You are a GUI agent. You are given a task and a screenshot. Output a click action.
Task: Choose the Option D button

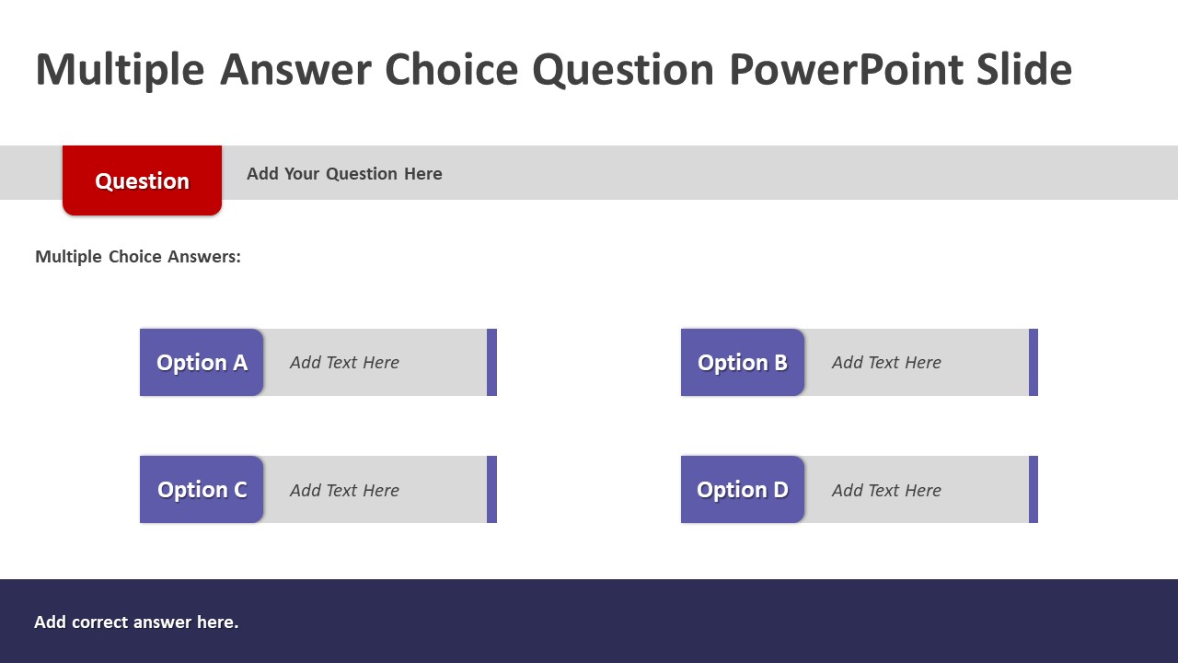(743, 489)
